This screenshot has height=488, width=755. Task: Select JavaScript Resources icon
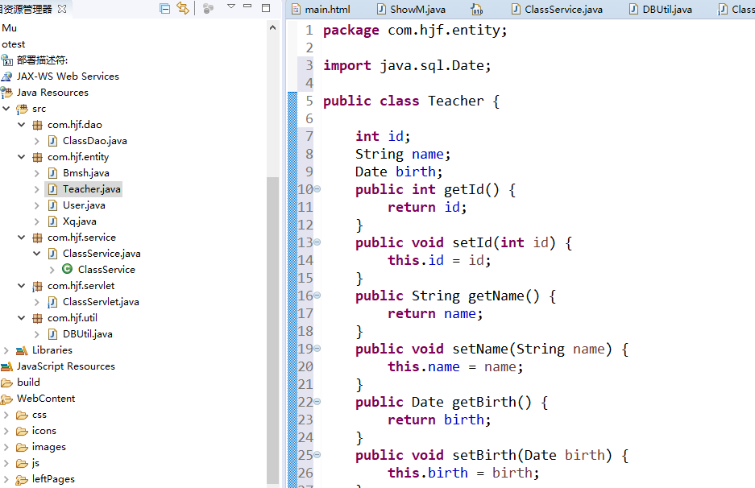[x=6, y=366]
